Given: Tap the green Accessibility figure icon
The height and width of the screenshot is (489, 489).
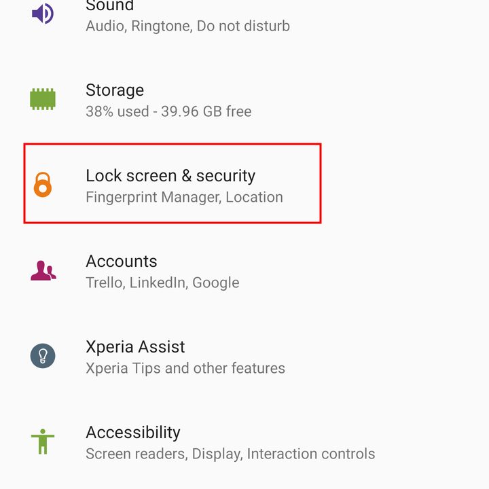Looking at the screenshot, I should coord(43,441).
